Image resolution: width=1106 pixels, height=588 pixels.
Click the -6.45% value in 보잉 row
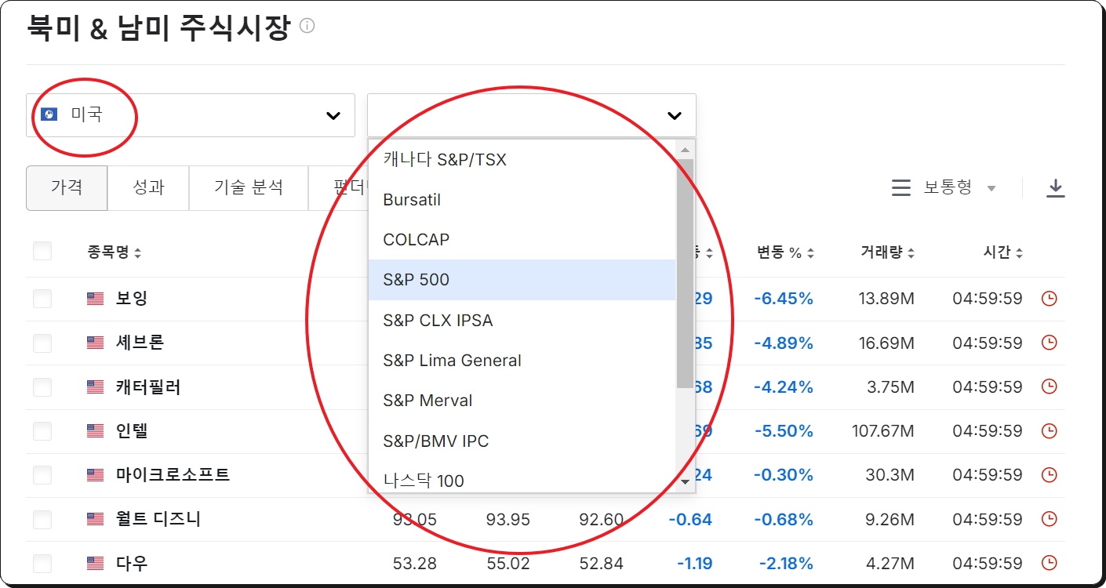click(x=784, y=299)
